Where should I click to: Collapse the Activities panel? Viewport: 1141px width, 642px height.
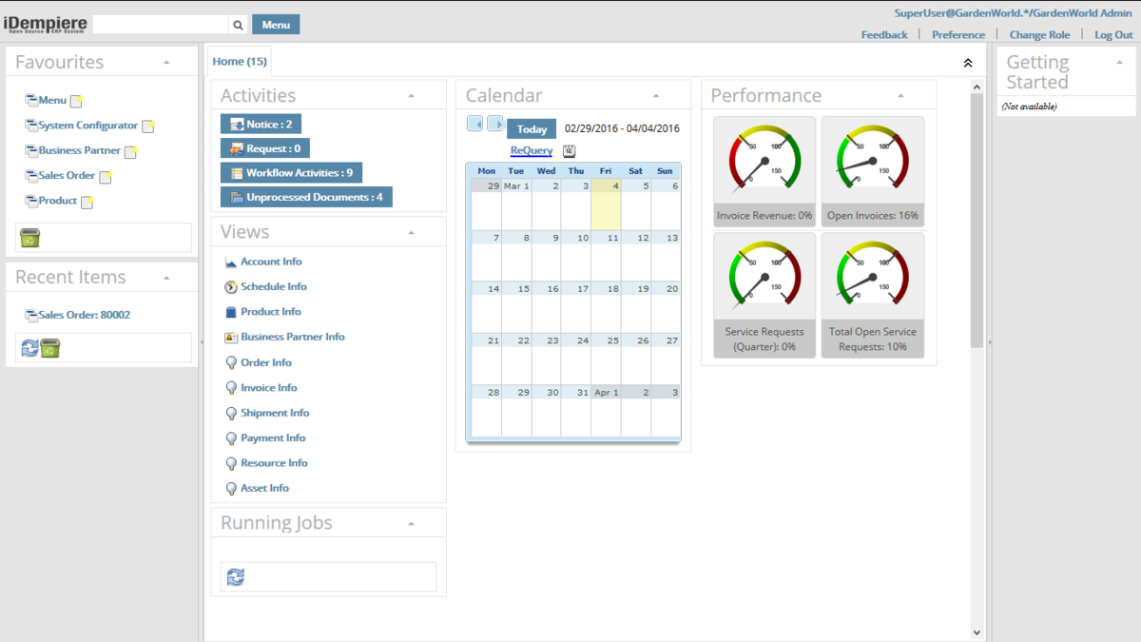pyautogui.click(x=411, y=95)
